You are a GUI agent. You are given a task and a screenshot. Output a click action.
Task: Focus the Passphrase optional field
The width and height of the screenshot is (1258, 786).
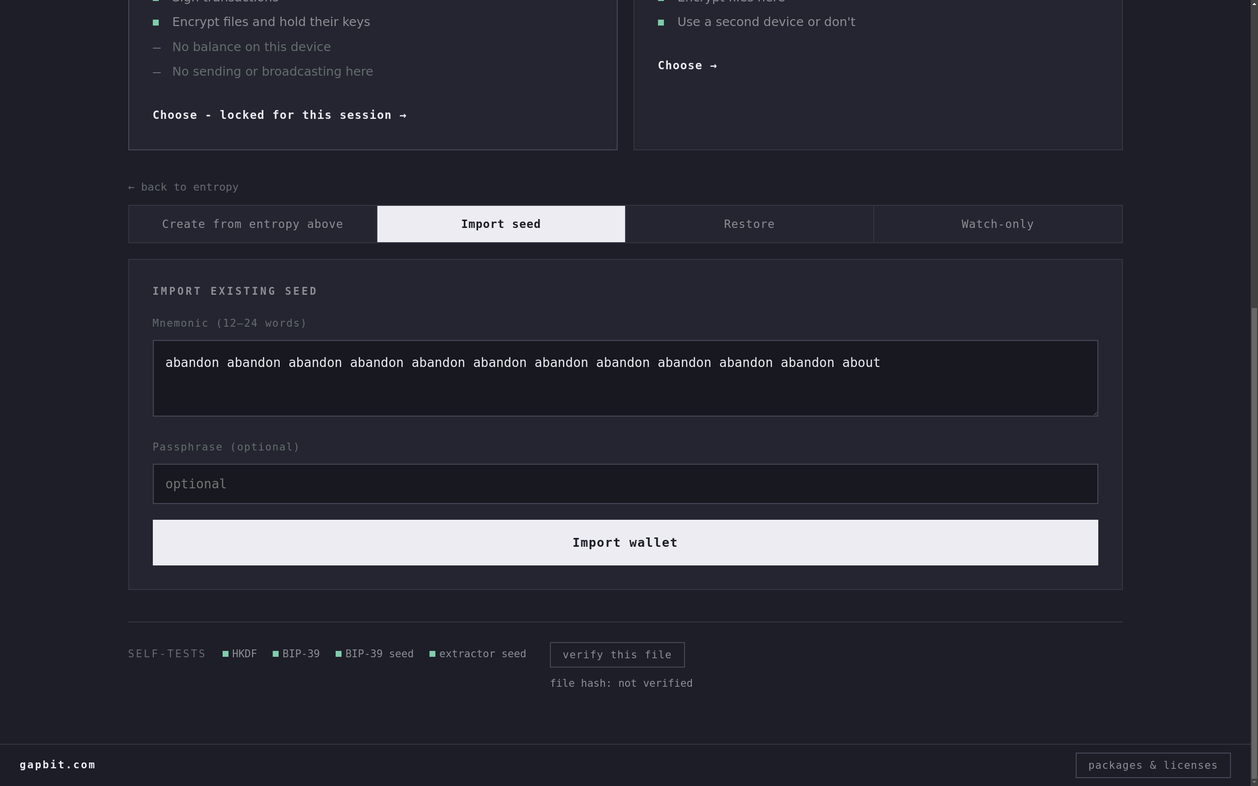tap(626, 484)
